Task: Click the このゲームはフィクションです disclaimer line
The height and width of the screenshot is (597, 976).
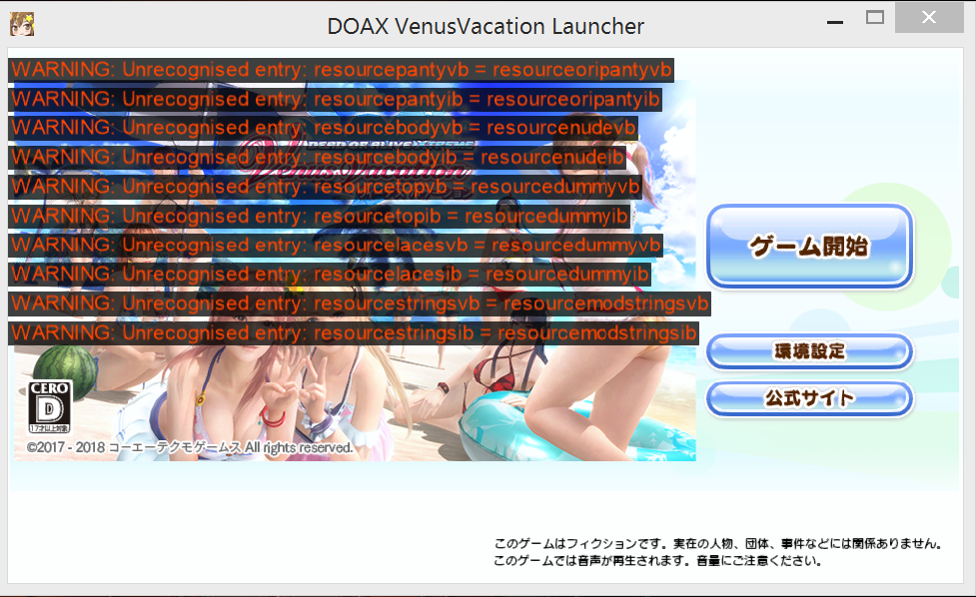Action: click(717, 543)
